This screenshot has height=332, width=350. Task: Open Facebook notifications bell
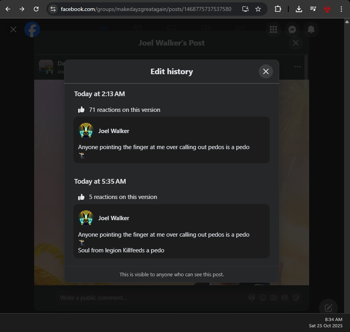coord(311,29)
